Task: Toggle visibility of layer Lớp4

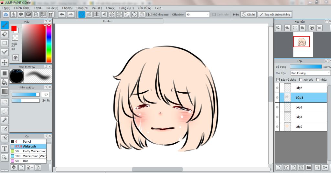Action: coord(277,117)
